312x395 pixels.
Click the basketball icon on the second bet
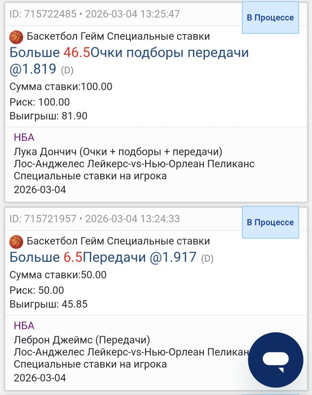point(16,242)
